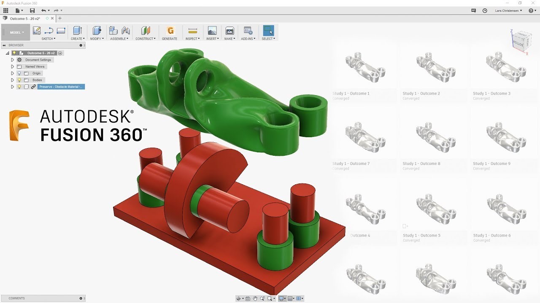Select the Zoom magnifier tool

coord(262,298)
